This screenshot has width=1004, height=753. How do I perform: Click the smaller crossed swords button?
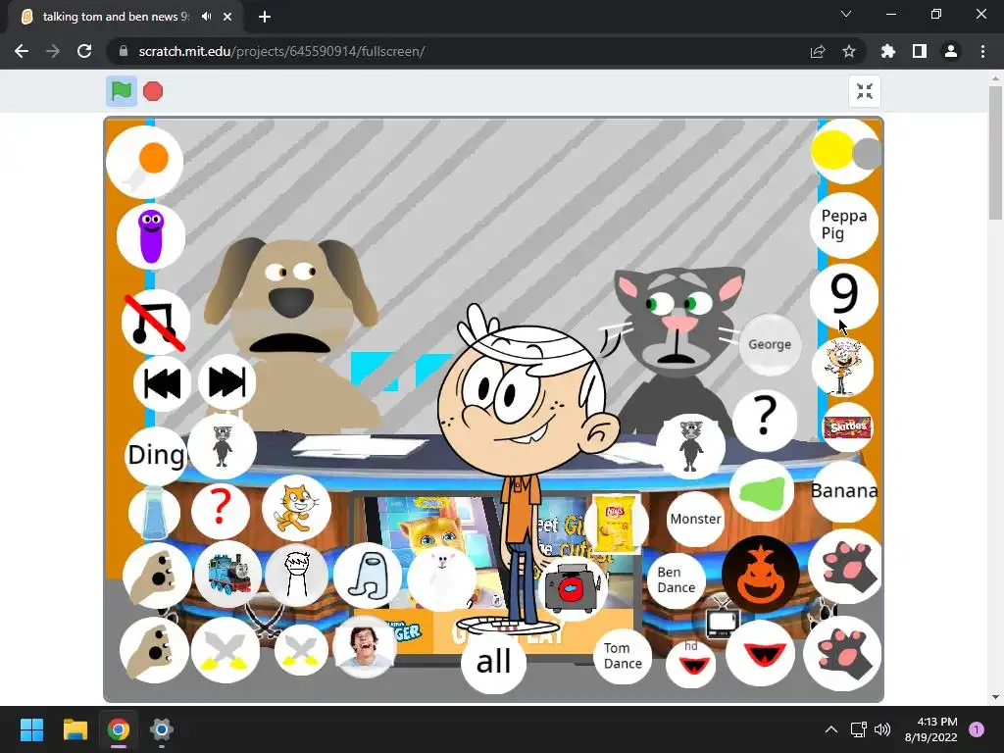(300, 649)
